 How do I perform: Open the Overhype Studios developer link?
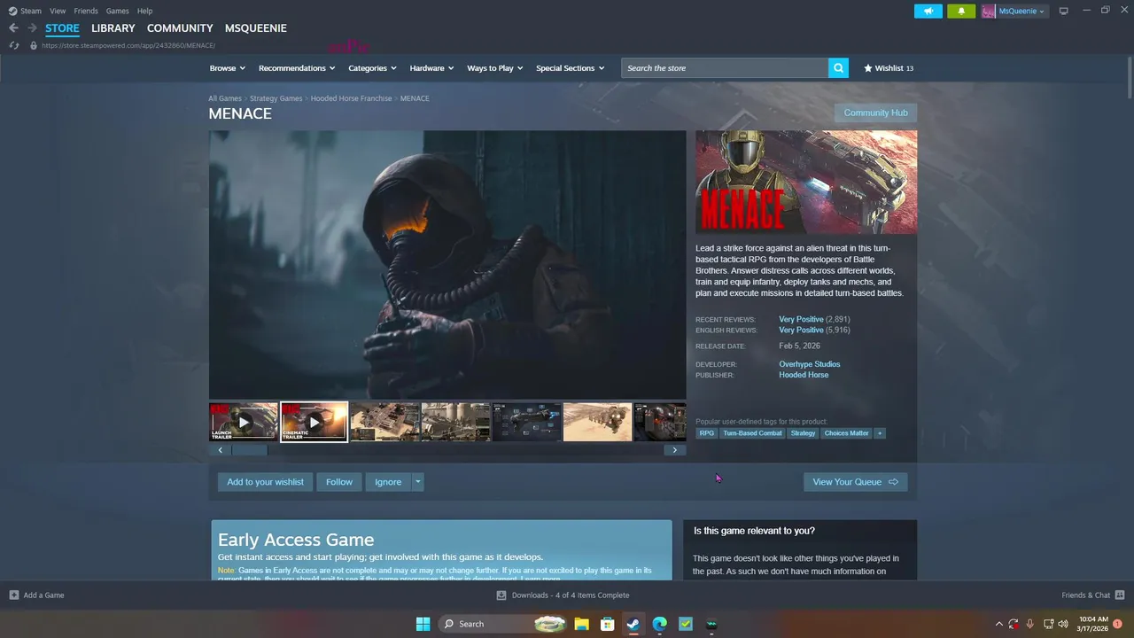coord(809,364)
